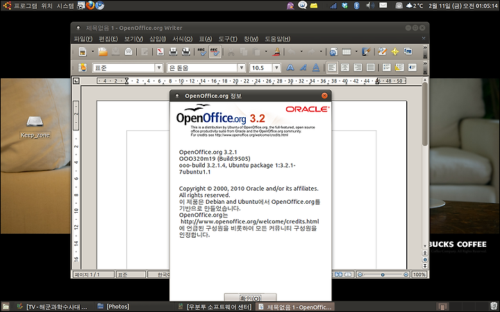
Task: Open the 도움말(H) menu
Action: point(277,39)
